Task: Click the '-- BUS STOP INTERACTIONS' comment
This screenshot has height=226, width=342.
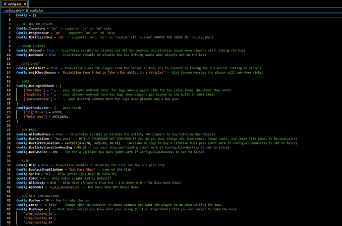Action: click(38, 196)
